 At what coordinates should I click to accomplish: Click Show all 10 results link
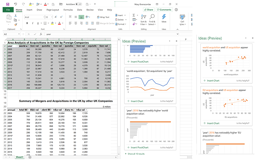coord(136,154)
